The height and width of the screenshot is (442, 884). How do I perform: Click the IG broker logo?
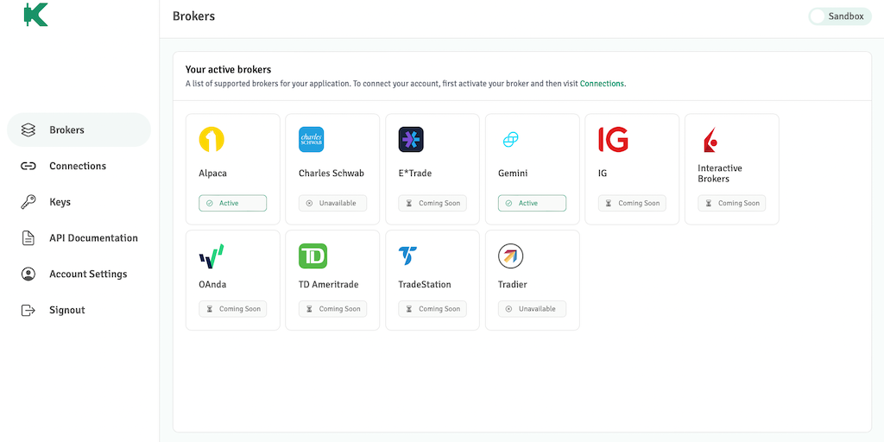click(613, 139)
